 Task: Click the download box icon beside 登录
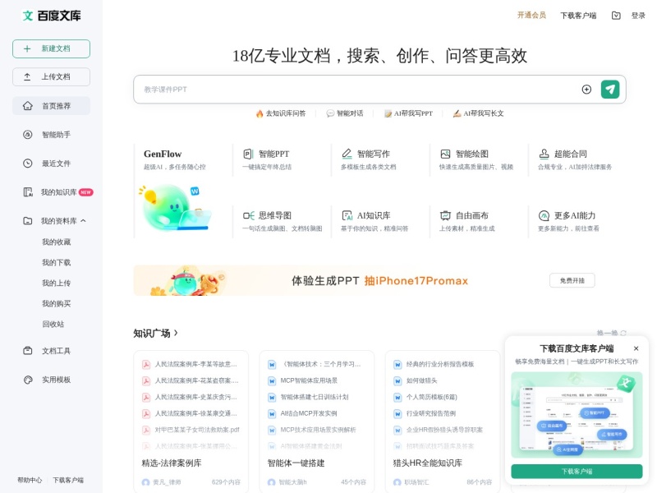[616, 16]
